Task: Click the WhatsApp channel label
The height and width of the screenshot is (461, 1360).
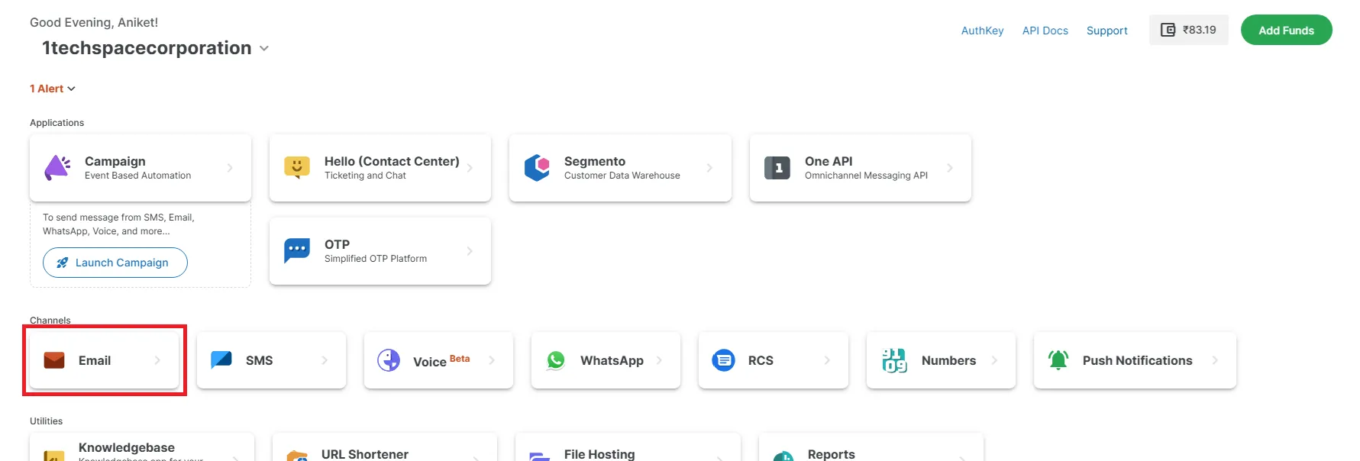Action: click(x=612, y=360)
